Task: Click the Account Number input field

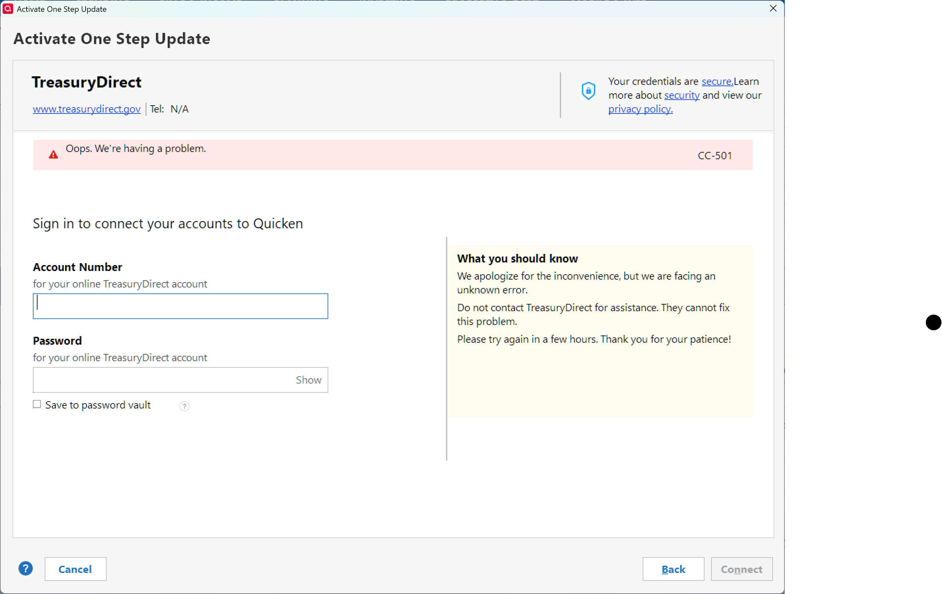Action: click(x=180, y=306)
